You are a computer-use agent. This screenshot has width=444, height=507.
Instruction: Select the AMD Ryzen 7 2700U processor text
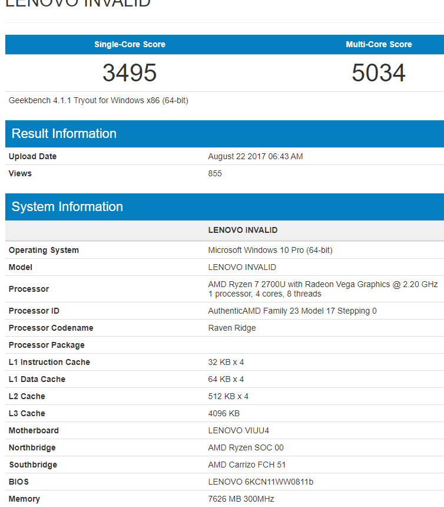pos(323,285)
